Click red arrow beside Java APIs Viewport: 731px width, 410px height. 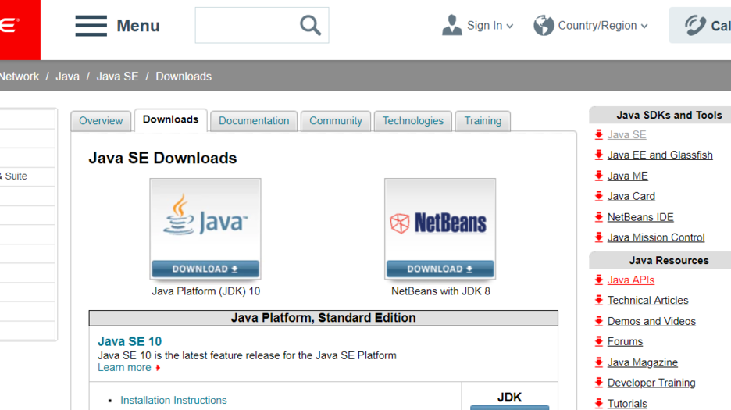[x=599, y=280]
